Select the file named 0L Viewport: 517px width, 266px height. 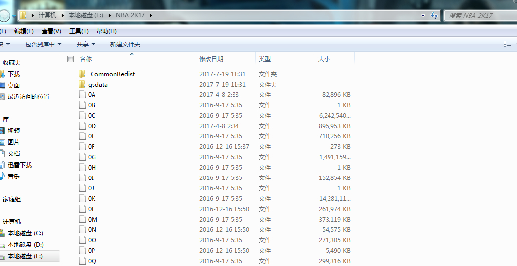[92, 209]
